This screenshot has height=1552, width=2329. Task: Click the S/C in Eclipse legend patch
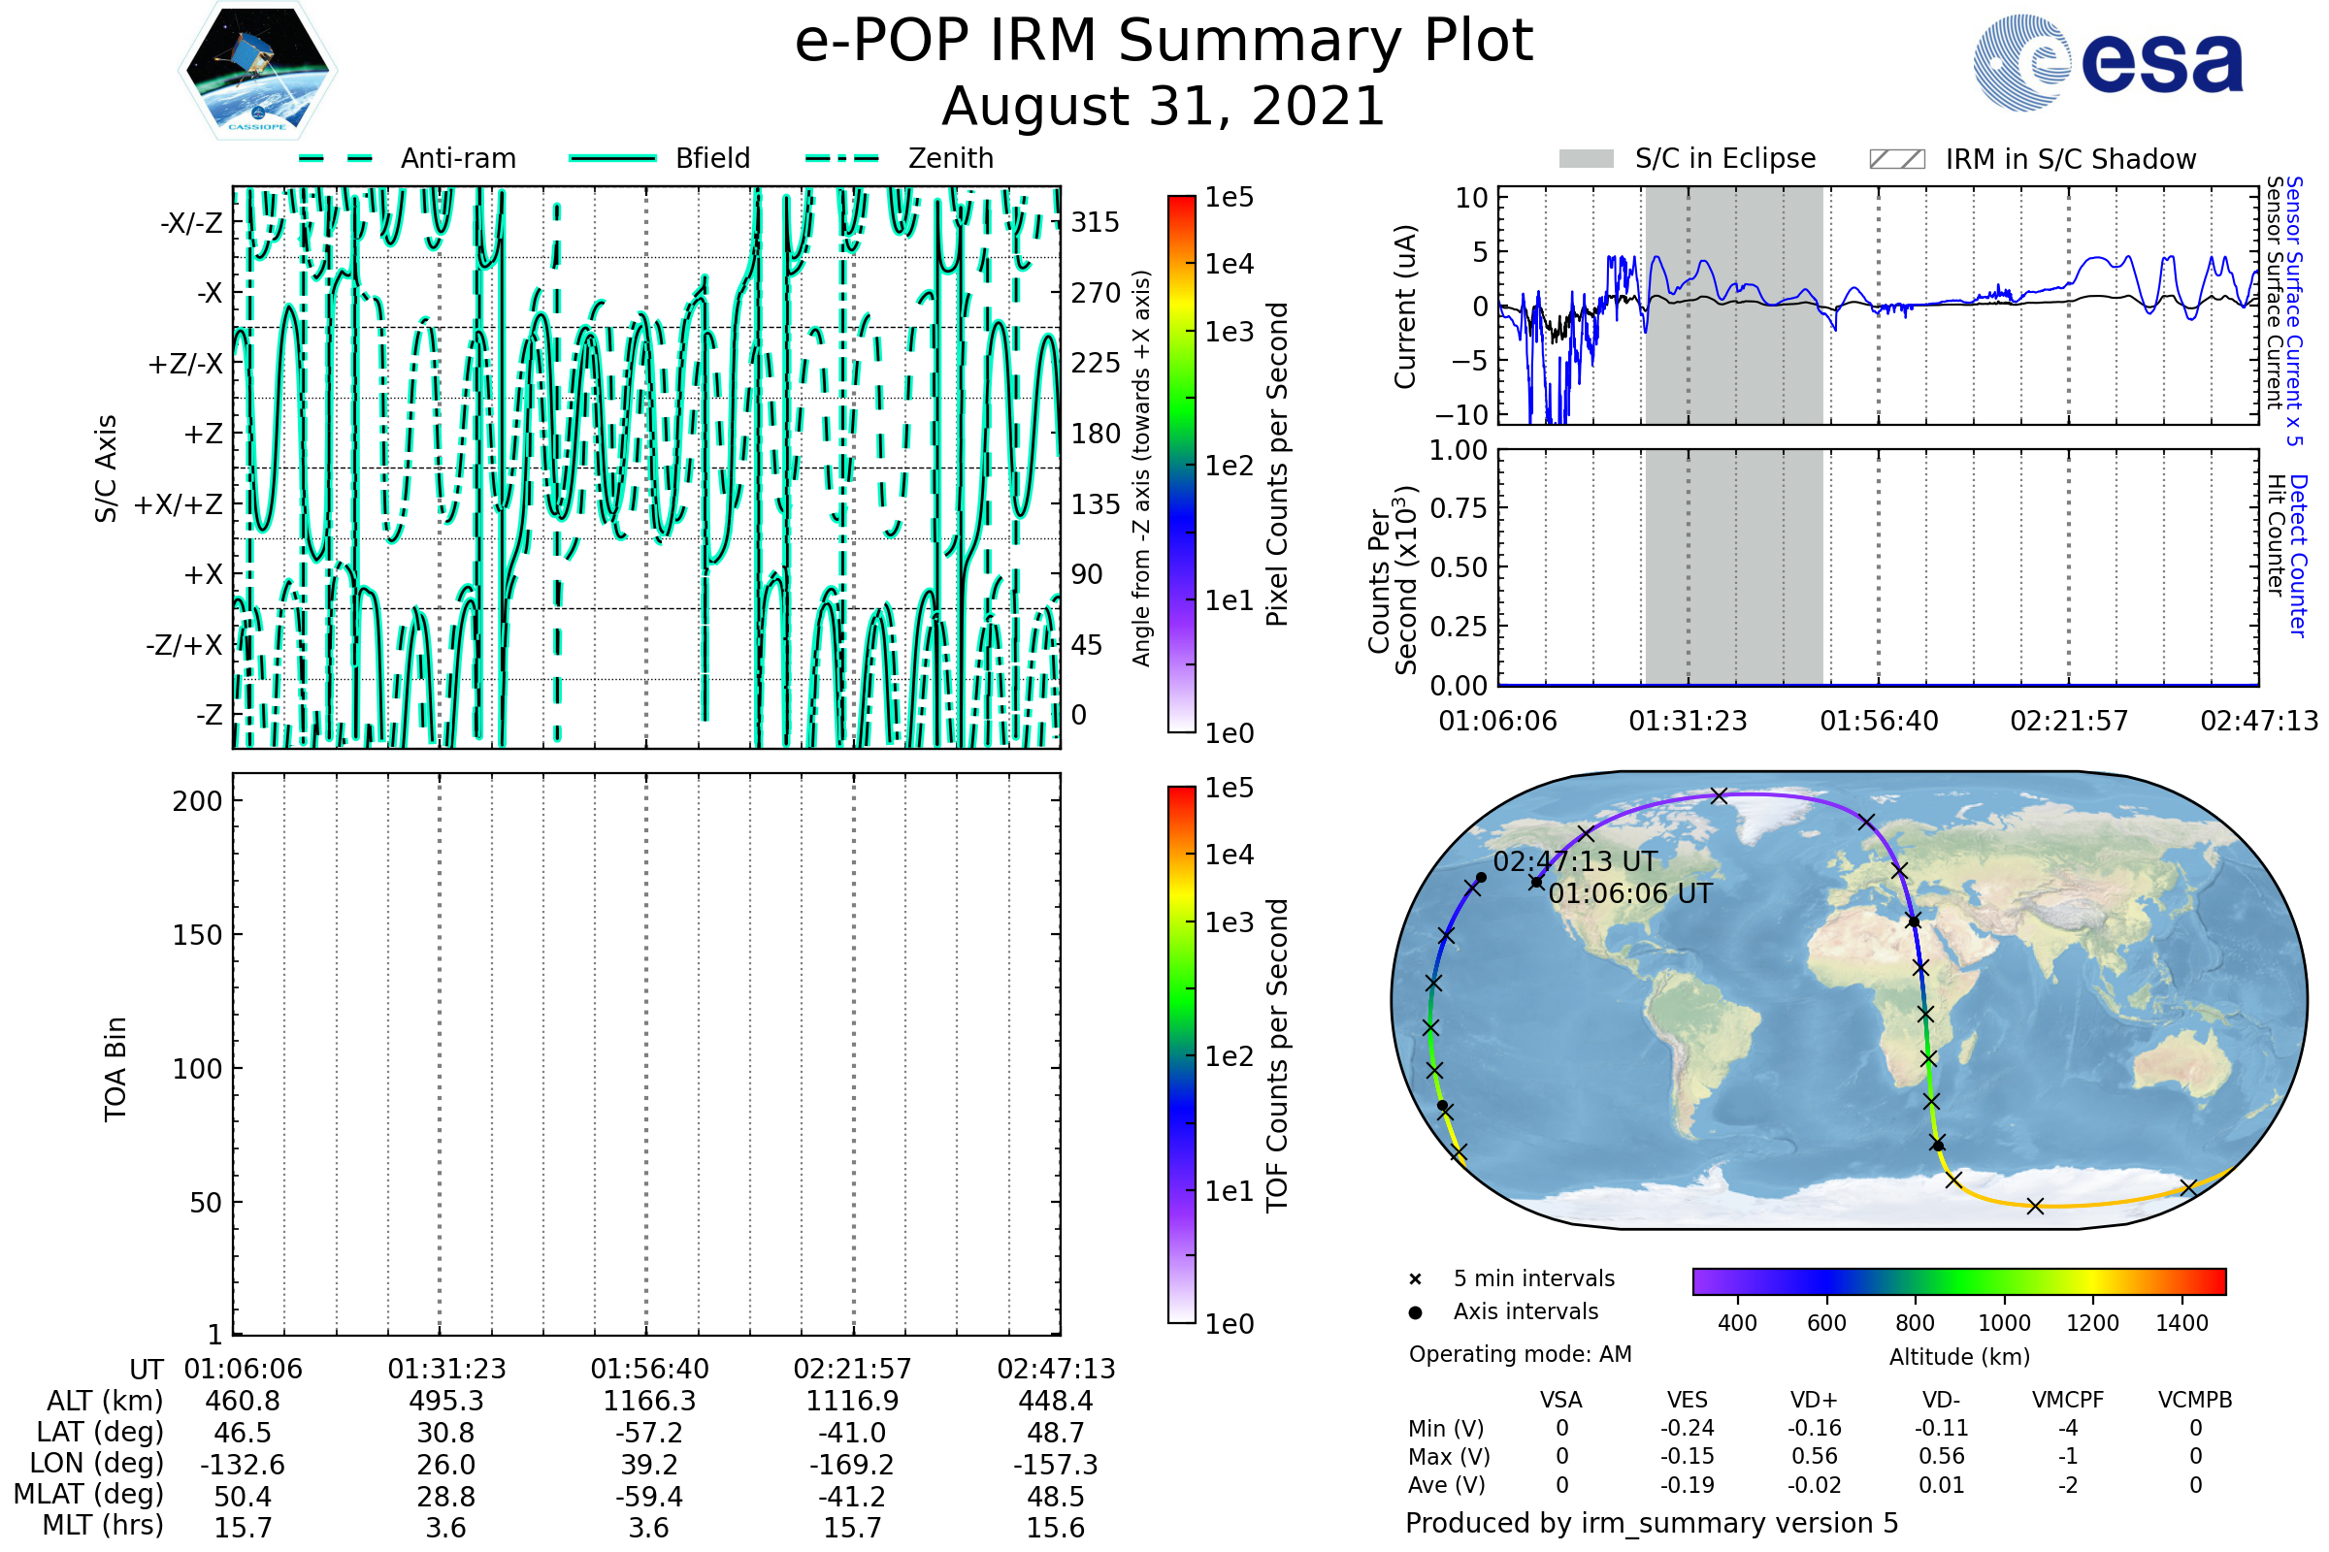1587,159
